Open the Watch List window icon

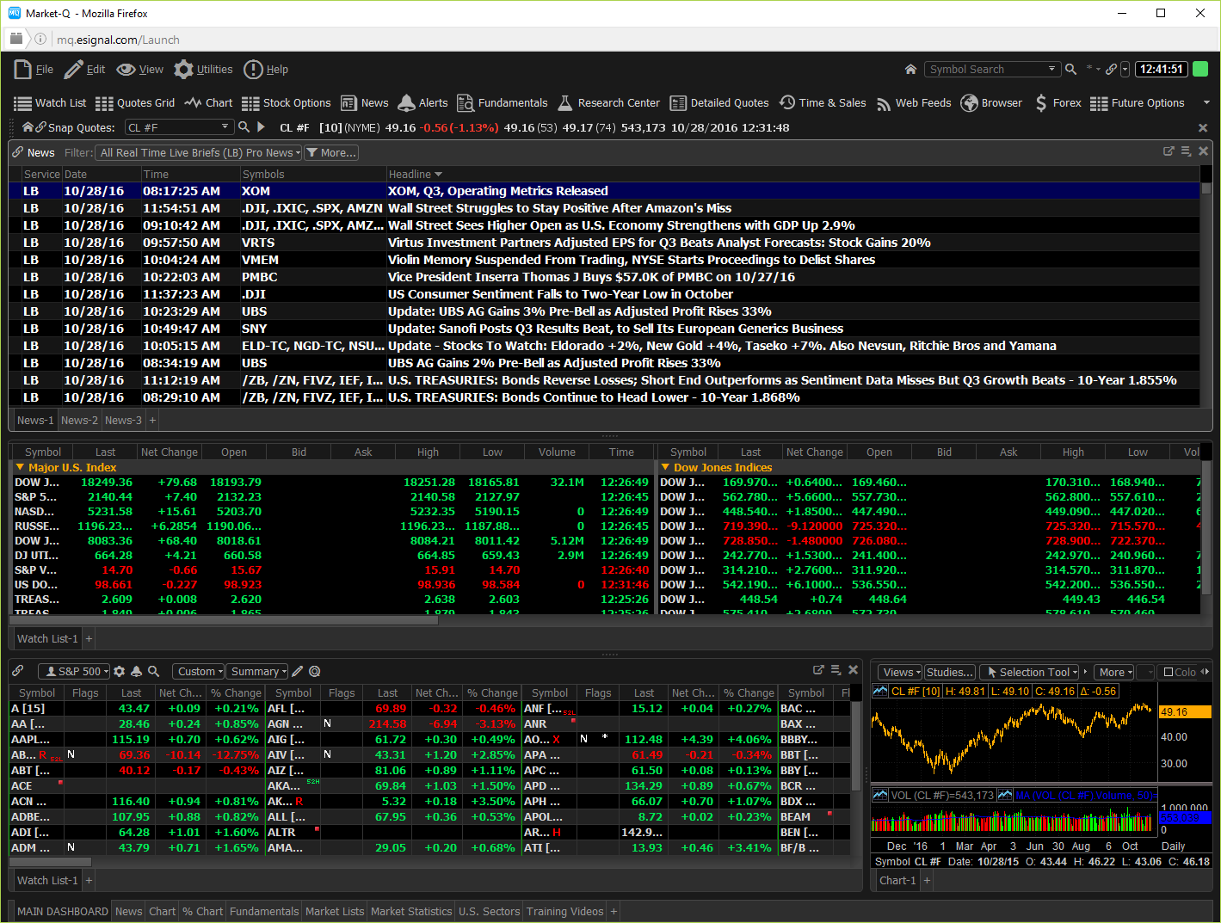pos(50,103)
